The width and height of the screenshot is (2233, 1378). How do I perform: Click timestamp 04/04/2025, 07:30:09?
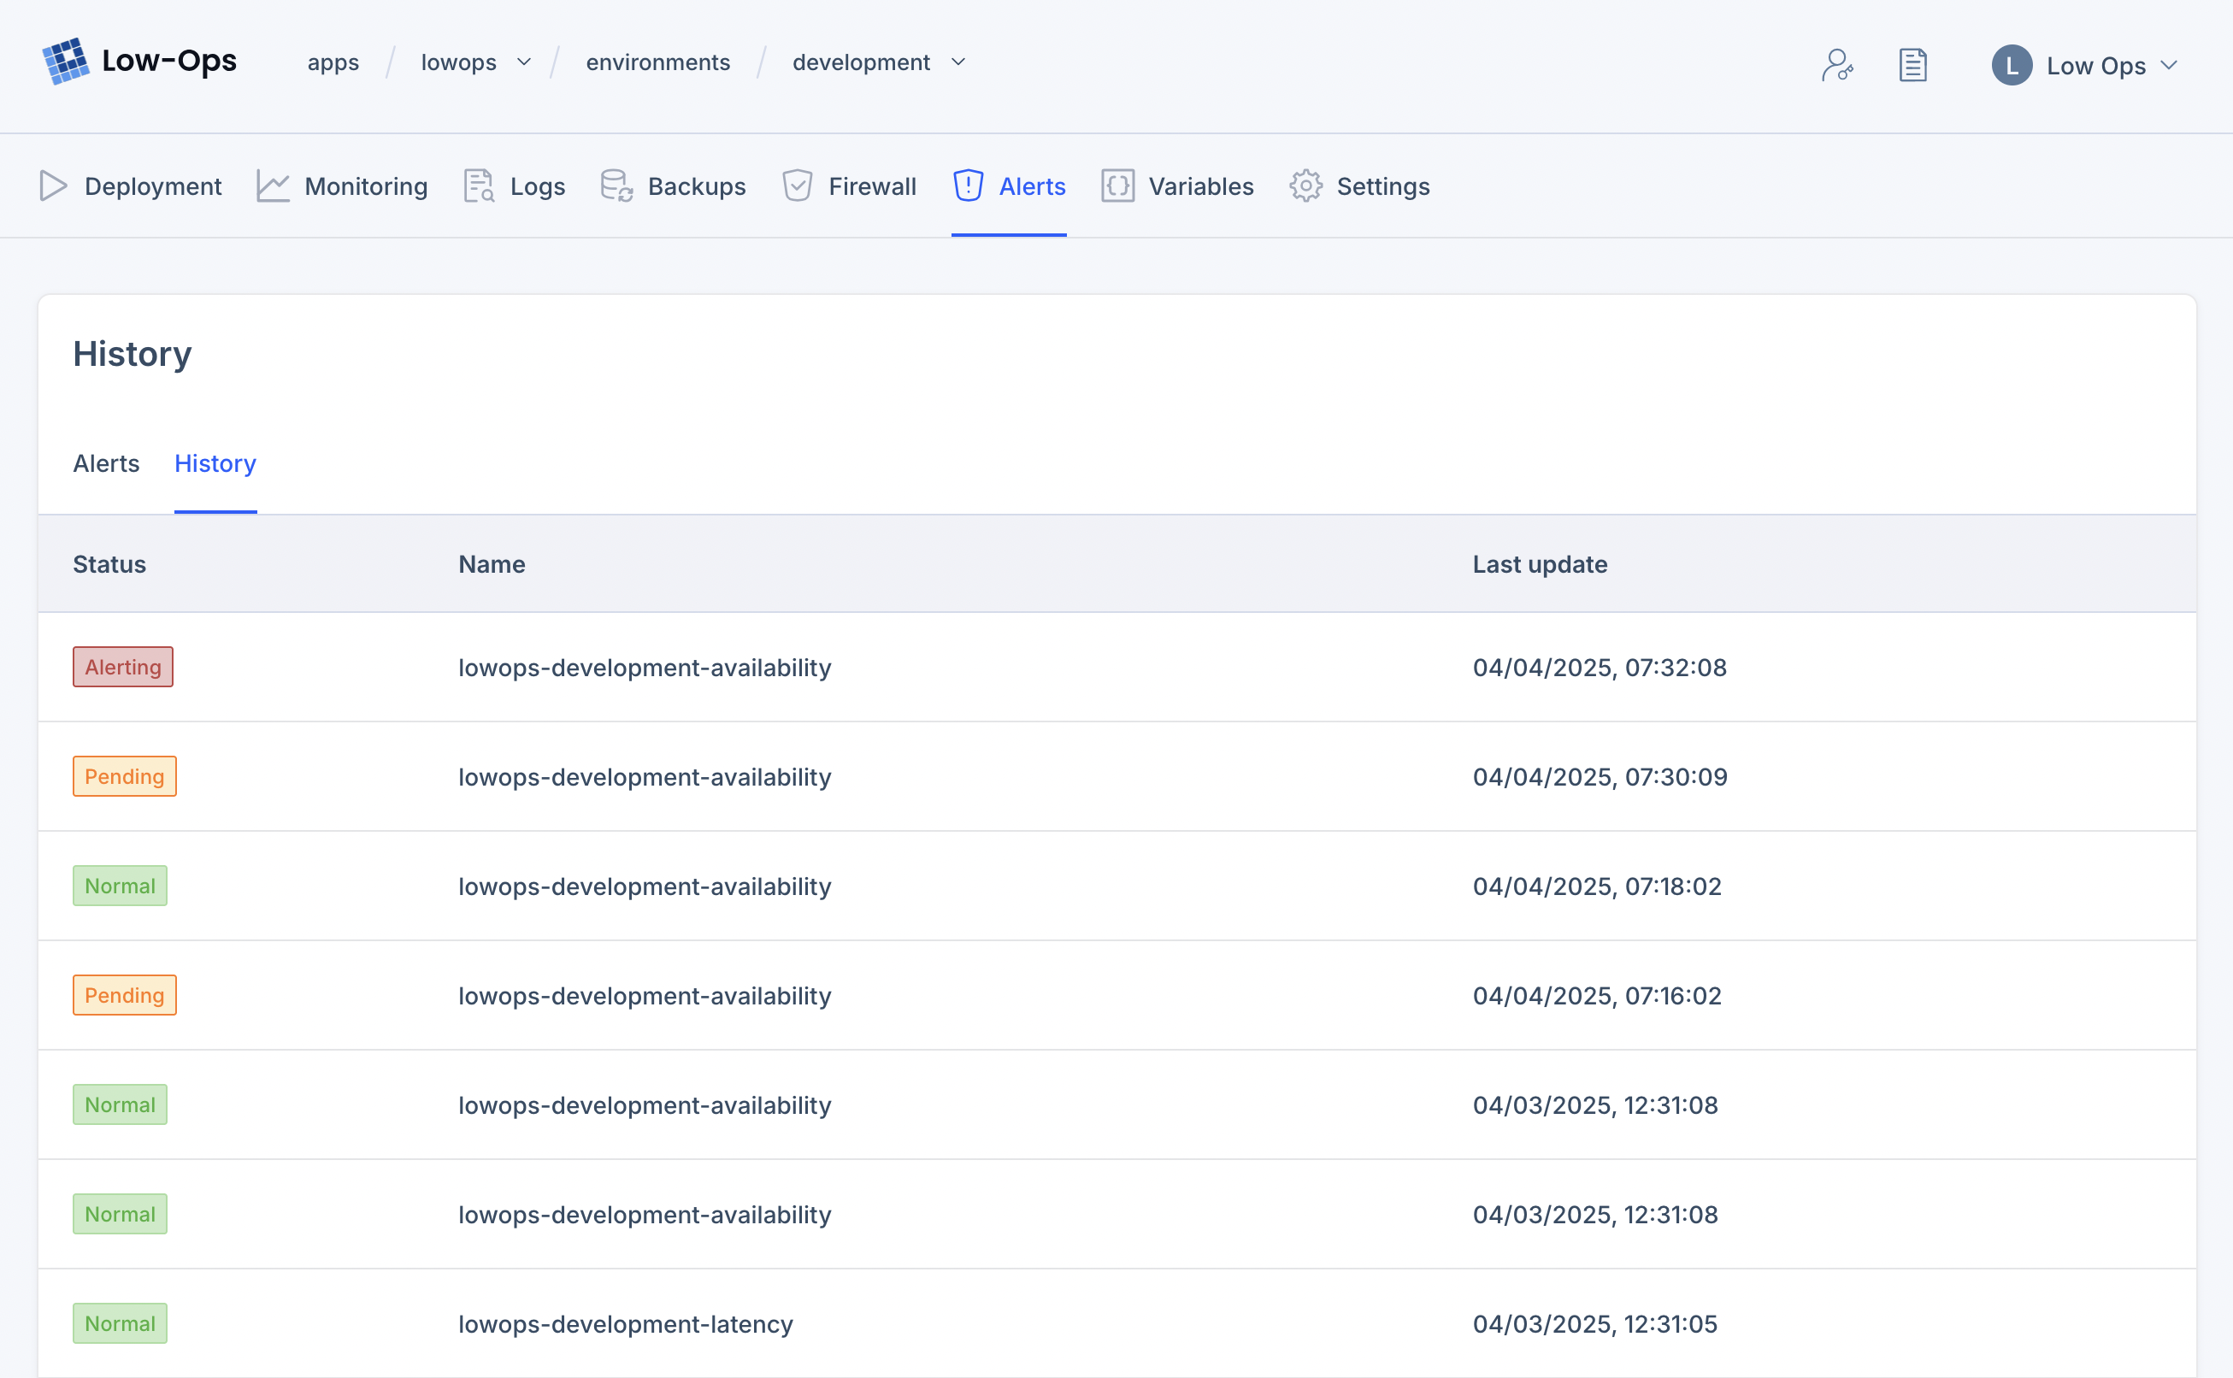pyautogui.click(x=1600, y=776)
